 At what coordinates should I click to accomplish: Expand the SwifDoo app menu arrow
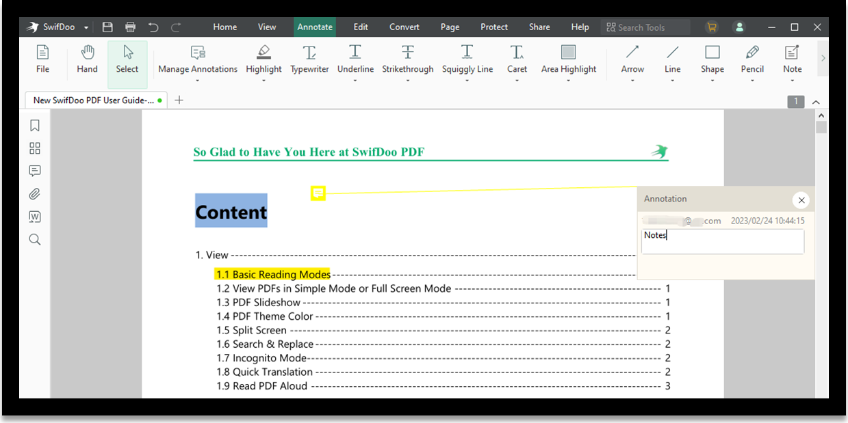(86, 28)
